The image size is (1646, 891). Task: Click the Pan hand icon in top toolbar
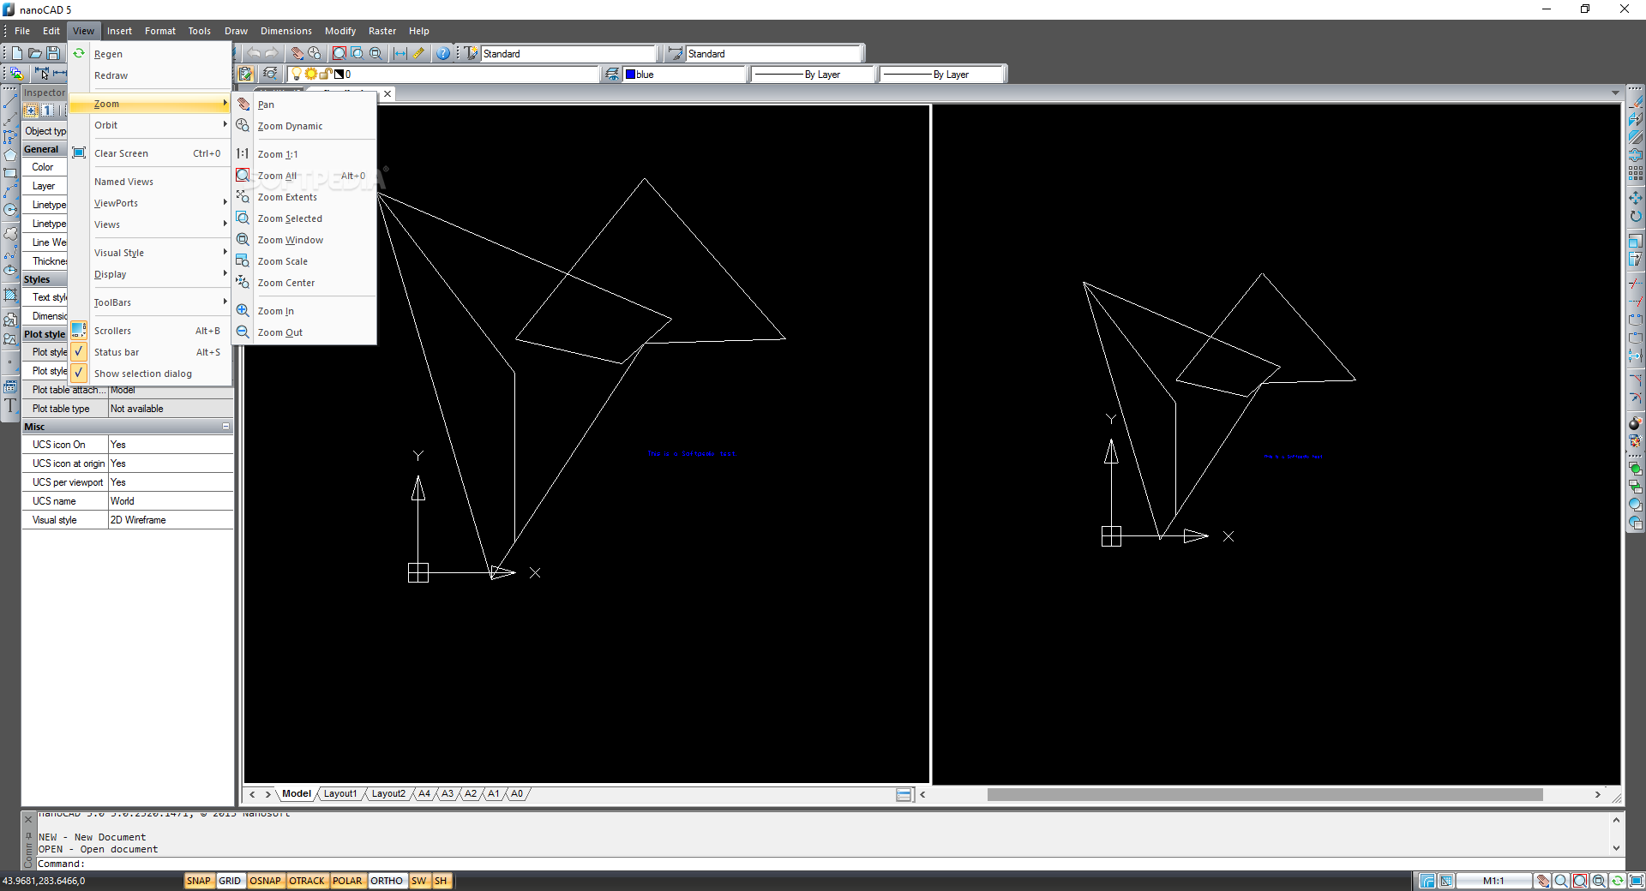point(297,53)
